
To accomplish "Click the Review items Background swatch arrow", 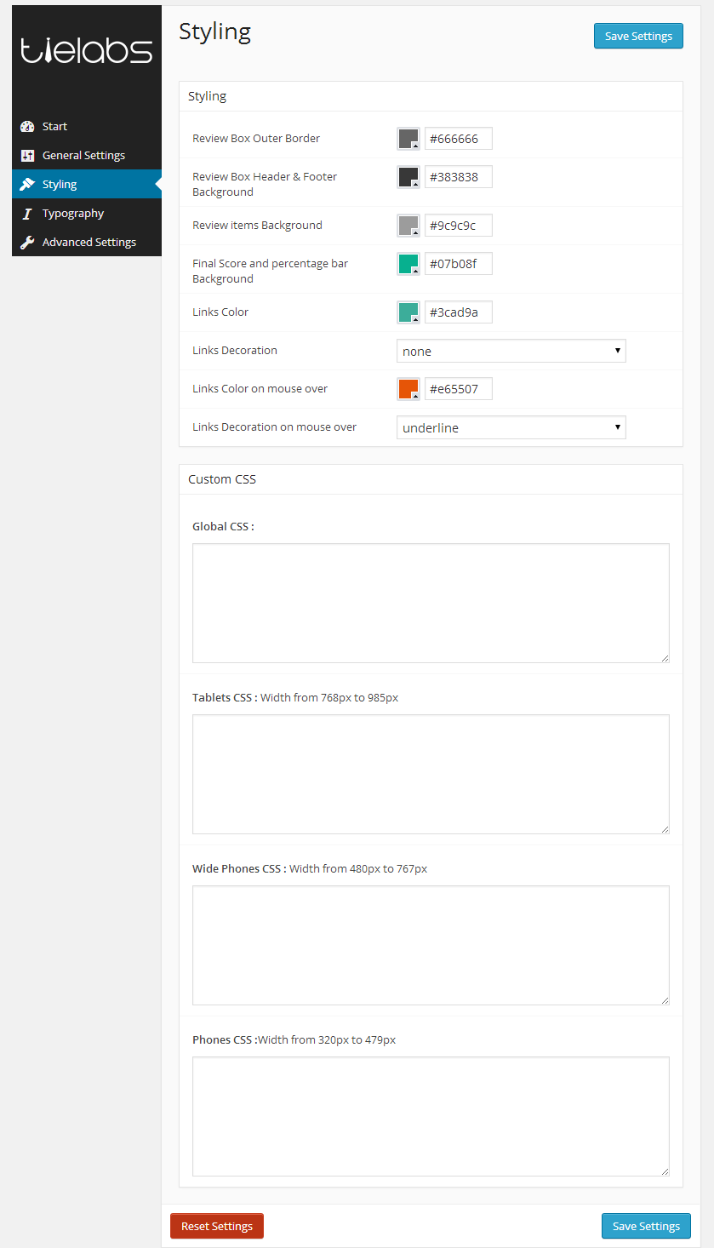I will 416,232.
